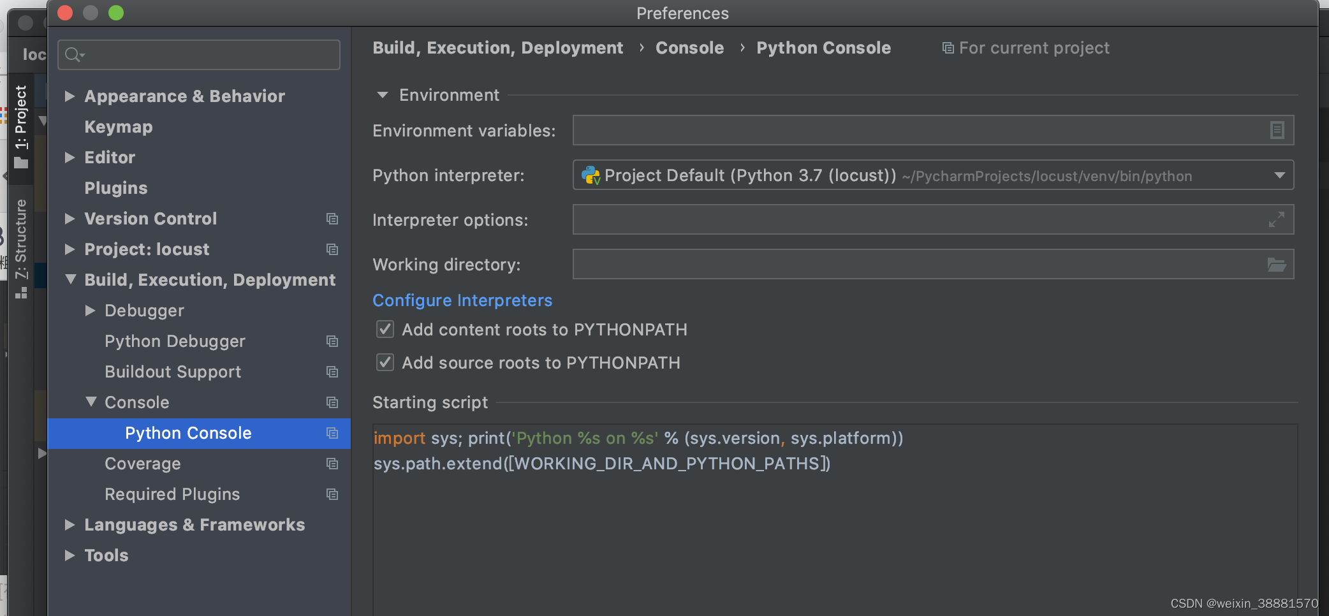The height and width of the screenshot is (616, 1329).
Task: Collapse the Console tree node
Action: click(91, 402)
